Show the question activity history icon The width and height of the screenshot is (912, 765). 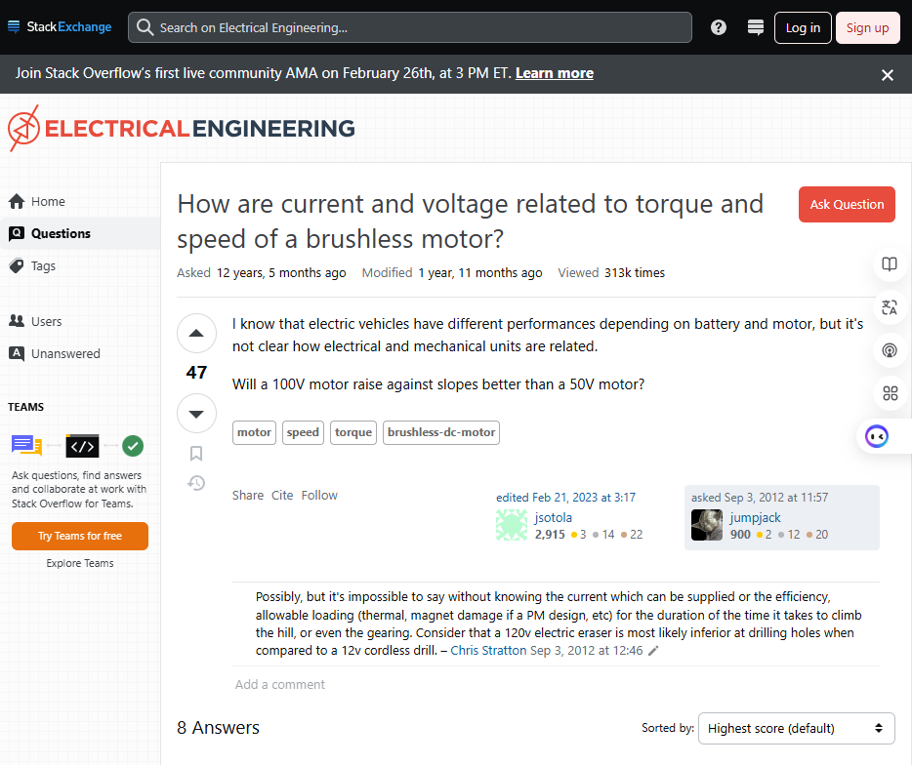coord(196,483)
